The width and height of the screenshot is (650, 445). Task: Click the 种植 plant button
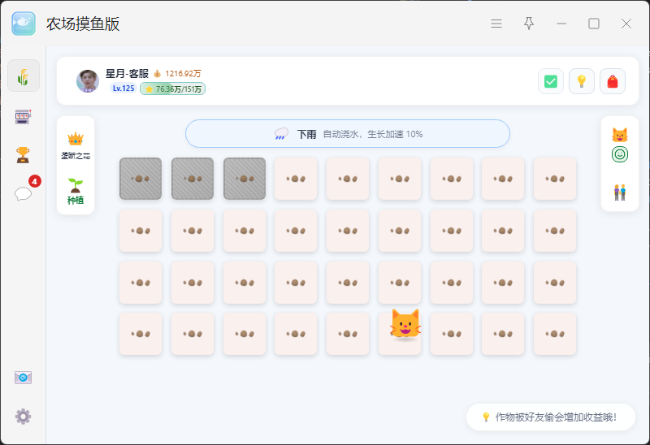[x=76, y=192]
